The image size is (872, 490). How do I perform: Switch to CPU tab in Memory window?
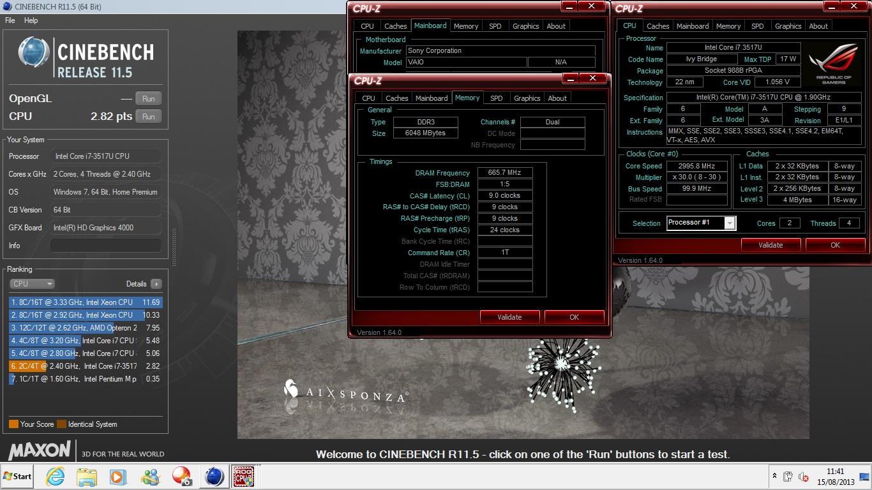(368, 98)
